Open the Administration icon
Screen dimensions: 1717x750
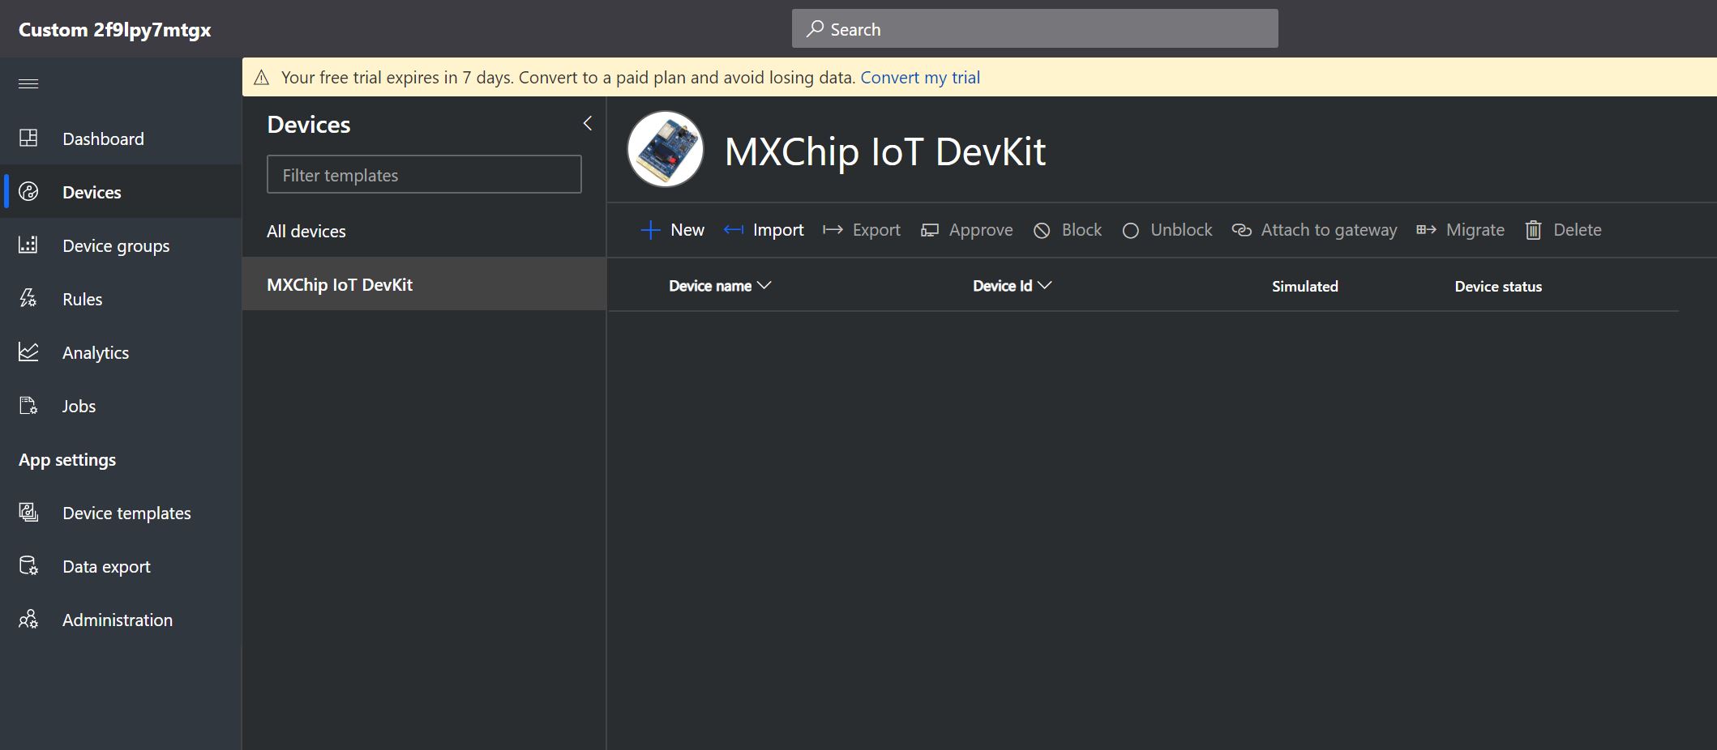[x=28, y=620]
